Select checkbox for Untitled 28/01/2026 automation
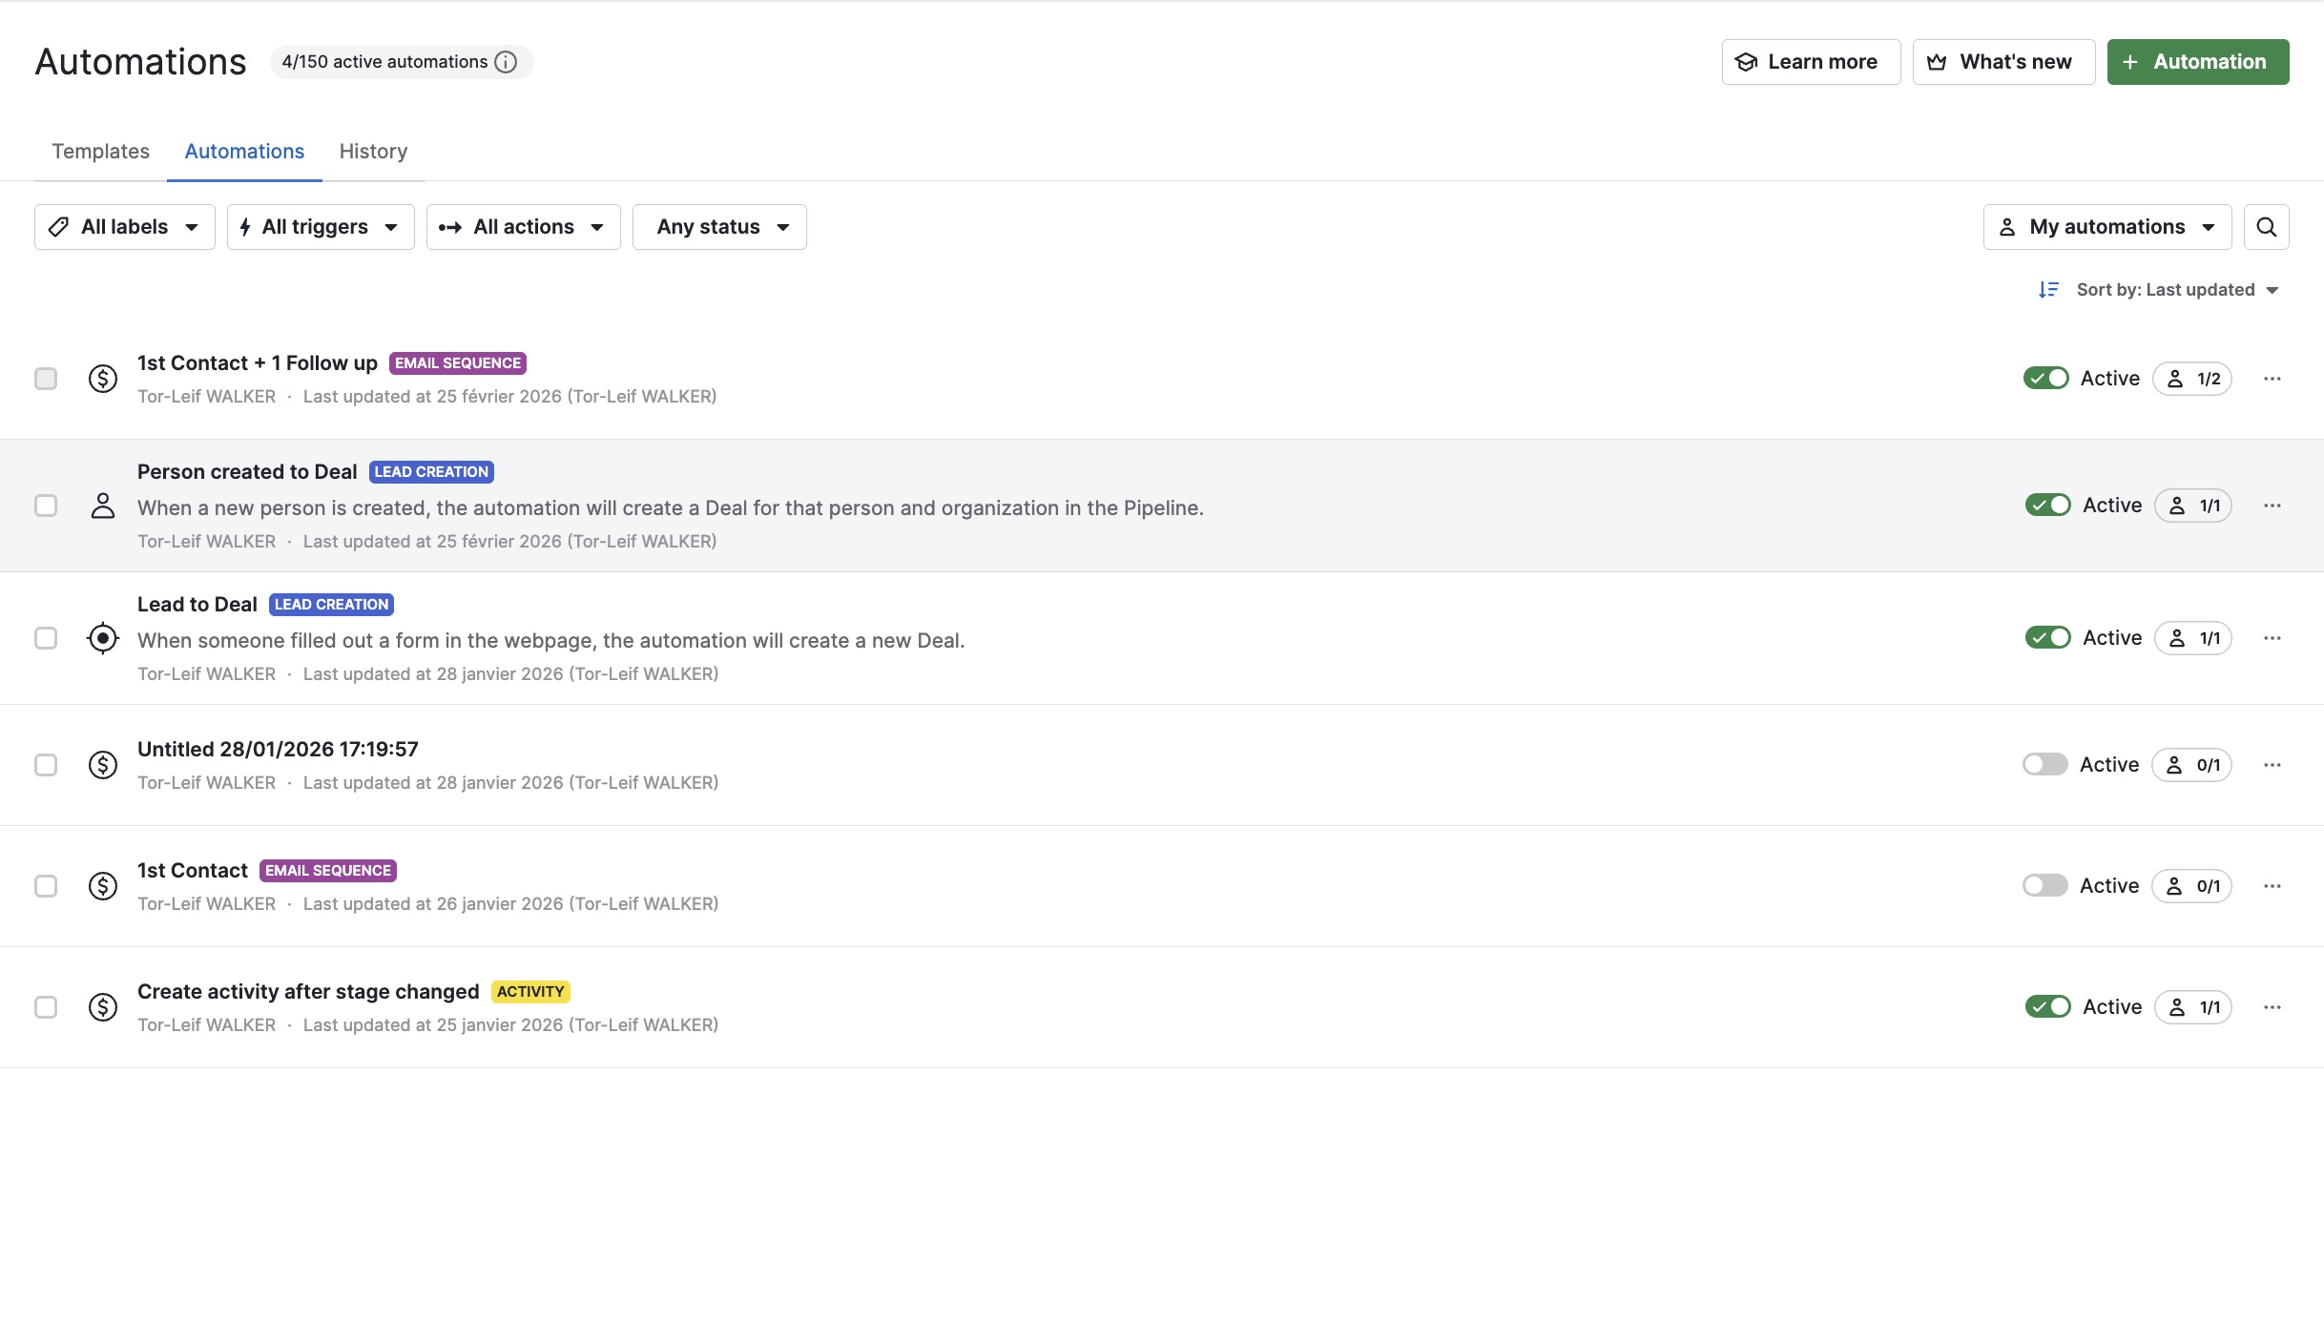The width and height of the screenshot is (2324, 1322). click(x=46, y=765)
